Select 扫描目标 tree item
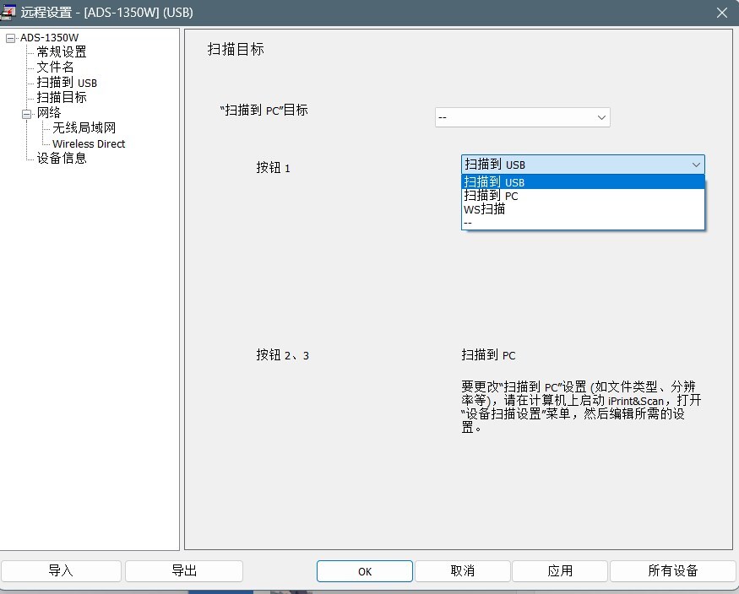Viewport: 739px width, 594px height. pyautogui.click(x=61, y=98)
